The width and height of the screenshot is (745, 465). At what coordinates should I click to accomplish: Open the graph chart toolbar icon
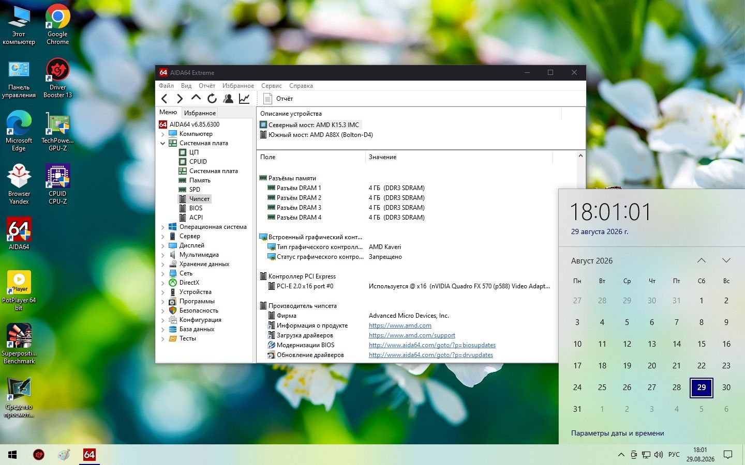tap(244, 98)
